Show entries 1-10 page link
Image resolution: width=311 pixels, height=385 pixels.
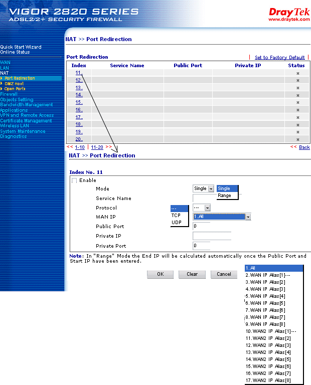click(80, 147)
